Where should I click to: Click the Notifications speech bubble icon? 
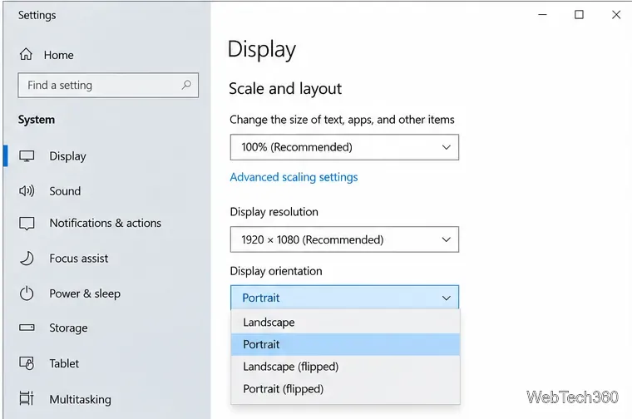pos(27,223)
